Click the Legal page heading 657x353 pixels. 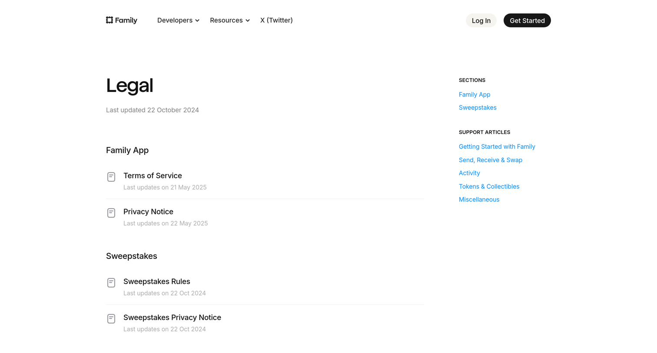(129, 85)
